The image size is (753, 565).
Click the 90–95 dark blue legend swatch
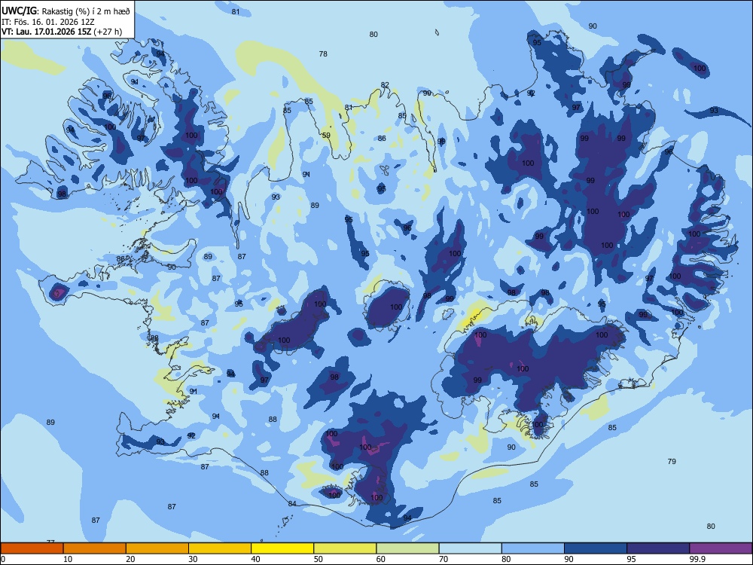pyautogui.click(x=596, y=548)
